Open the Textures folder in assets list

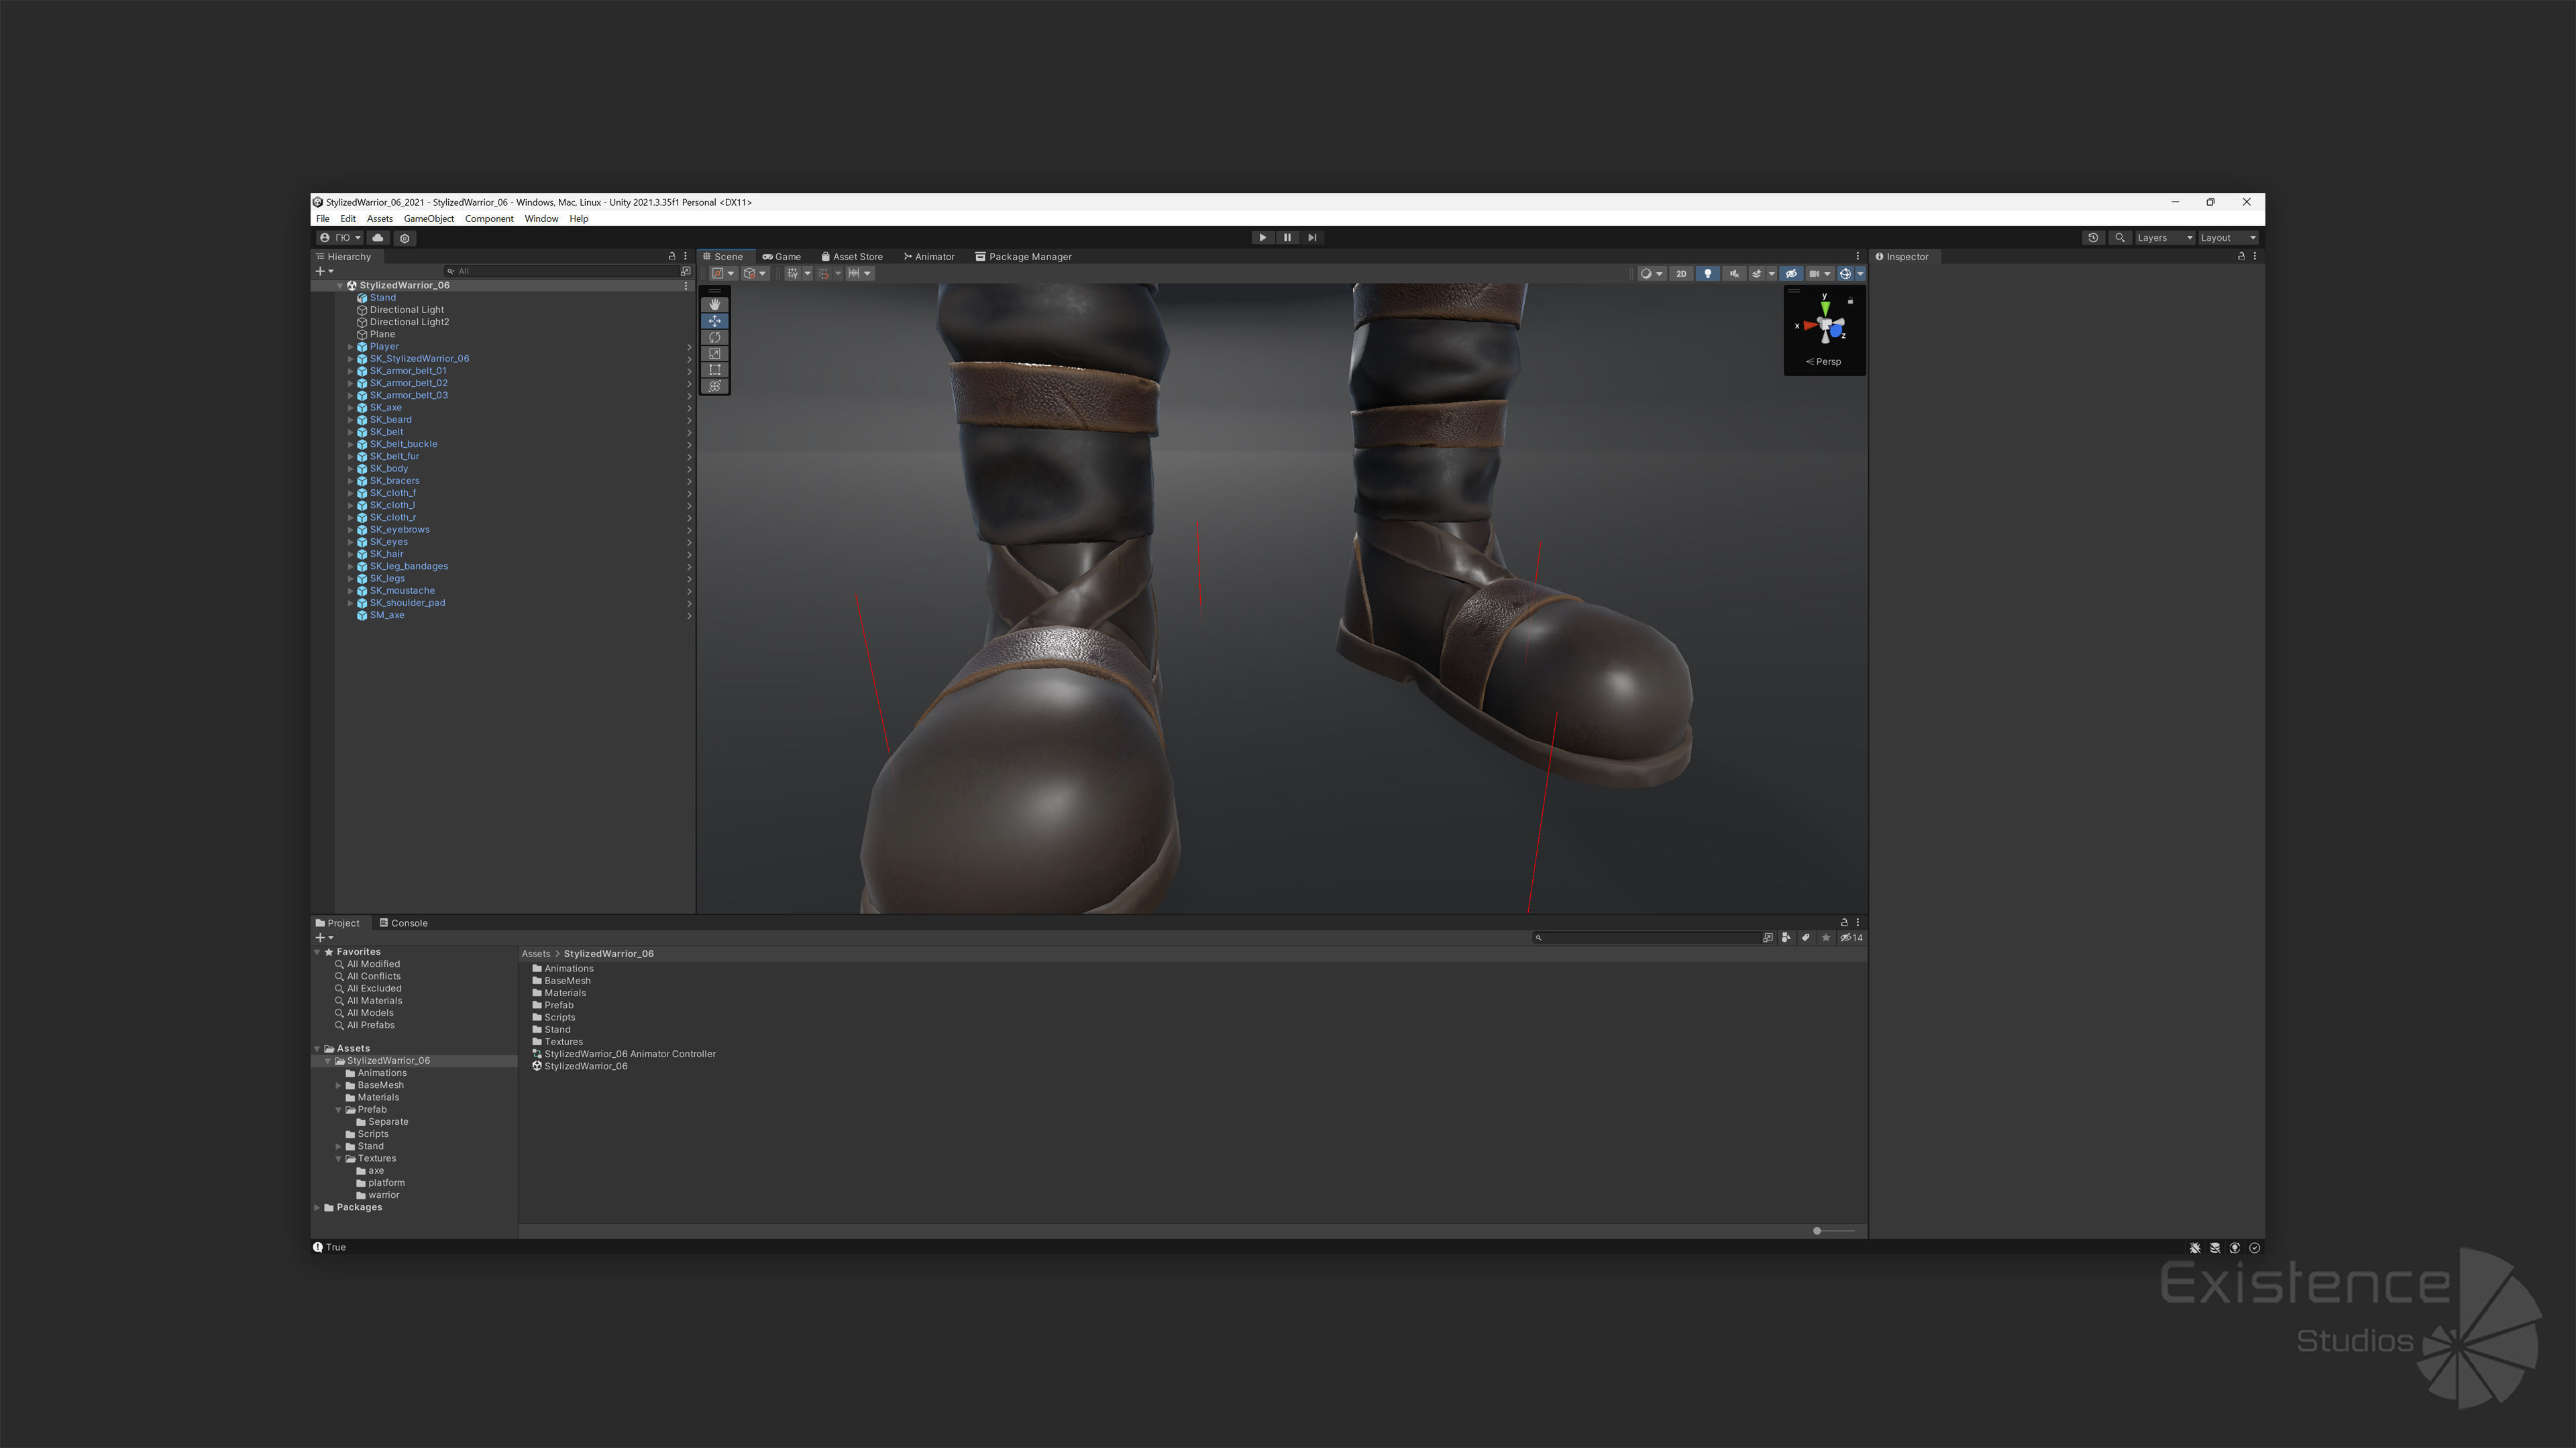563,1041
